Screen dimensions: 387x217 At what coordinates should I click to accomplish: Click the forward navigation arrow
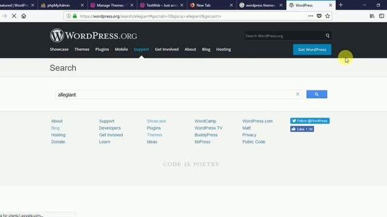pyautogui.click(x=4, y=16)
